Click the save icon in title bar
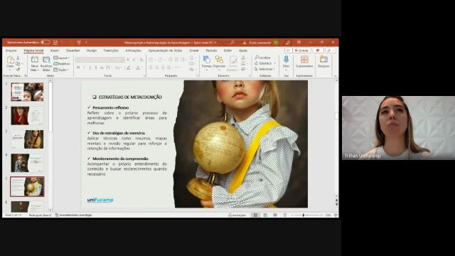Image resolution: width=455 pixels, height=256 pixels. click(x=55, y=43)
